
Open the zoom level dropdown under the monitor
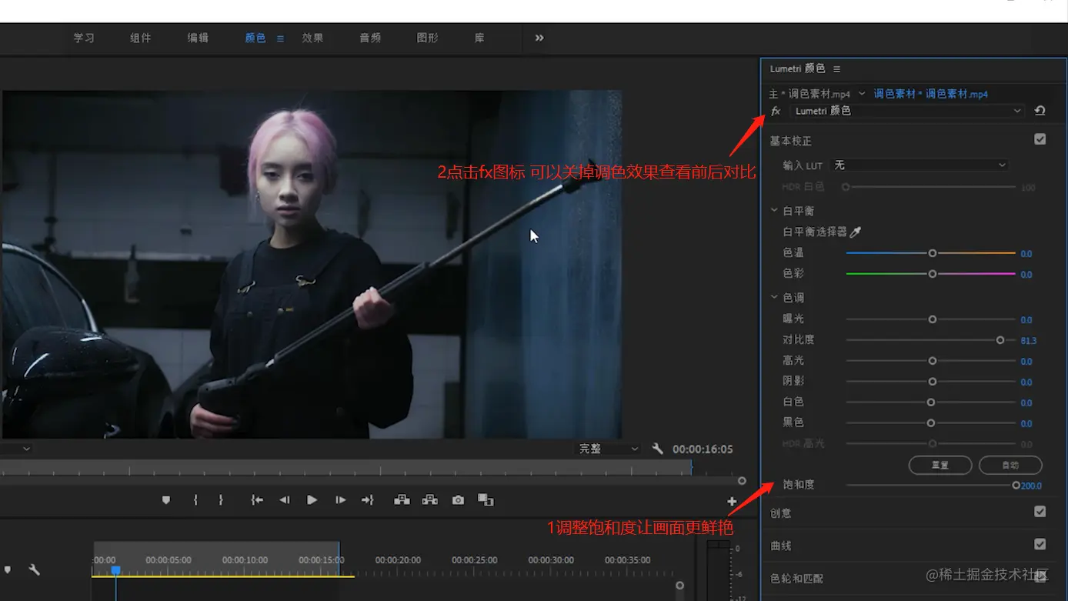tap(26, 449)
